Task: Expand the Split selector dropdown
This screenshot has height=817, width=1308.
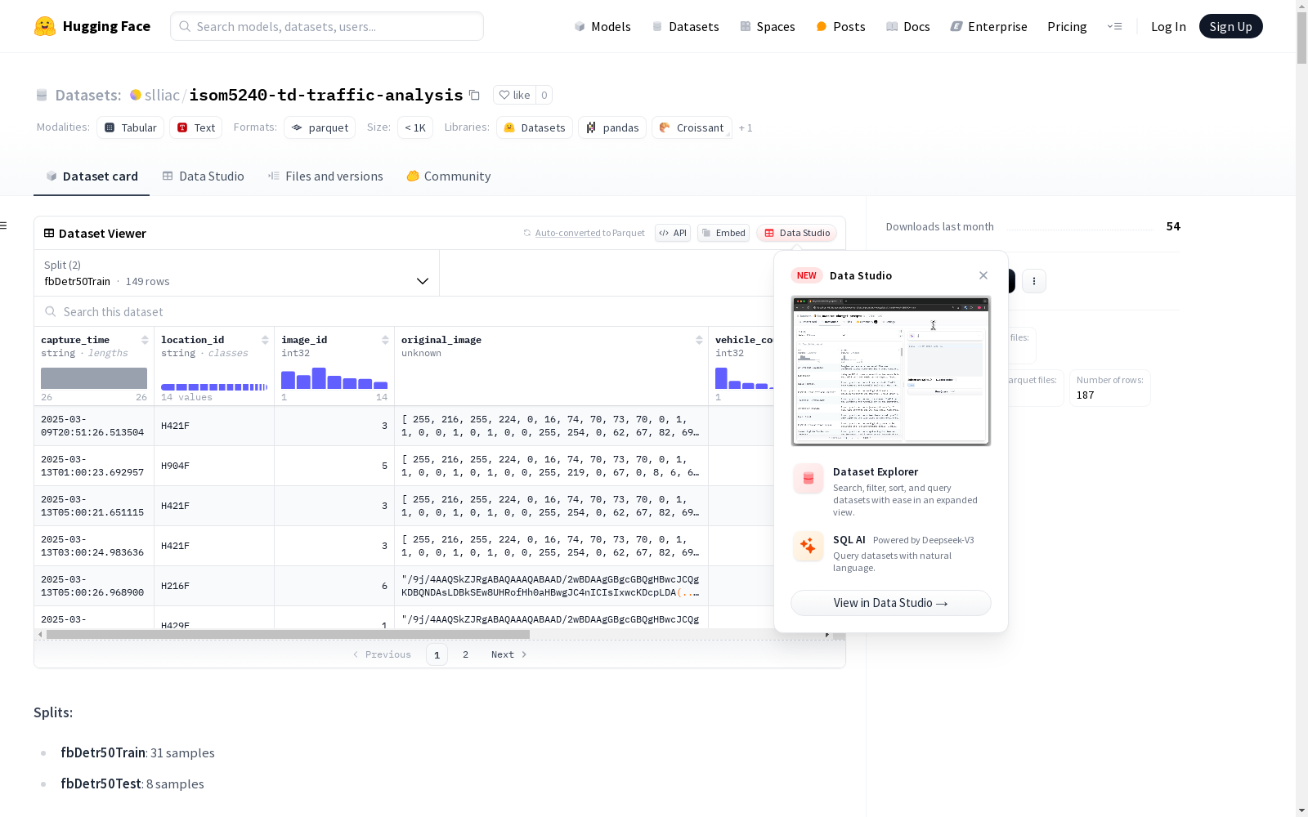Action: click(236, 273)
